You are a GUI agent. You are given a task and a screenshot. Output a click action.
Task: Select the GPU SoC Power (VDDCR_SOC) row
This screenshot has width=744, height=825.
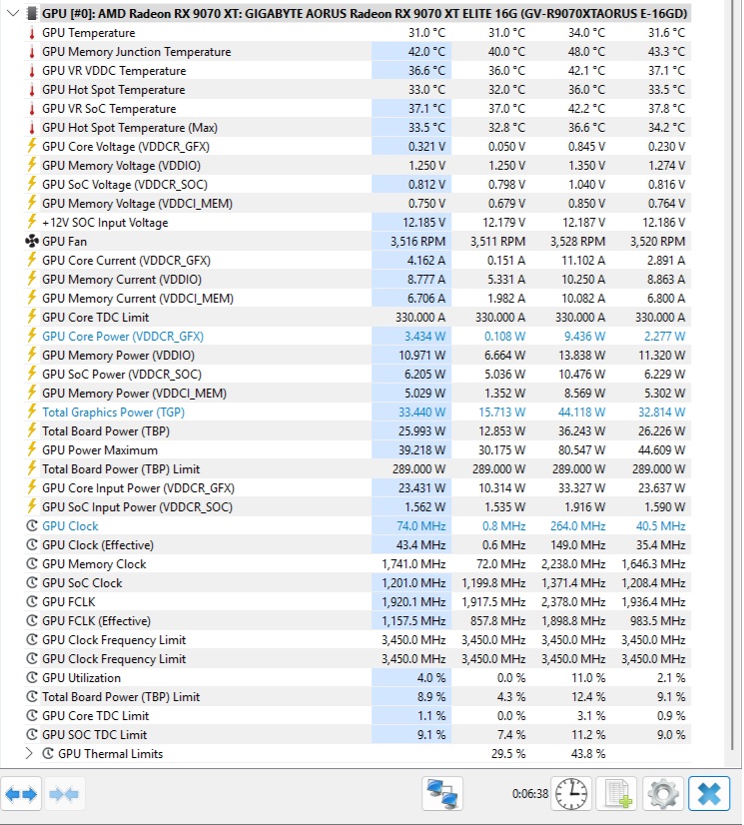click(358, 375)
